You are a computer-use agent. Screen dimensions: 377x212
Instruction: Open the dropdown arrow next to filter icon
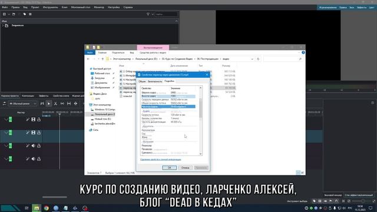pyautogui.click(x=153, y=14)
